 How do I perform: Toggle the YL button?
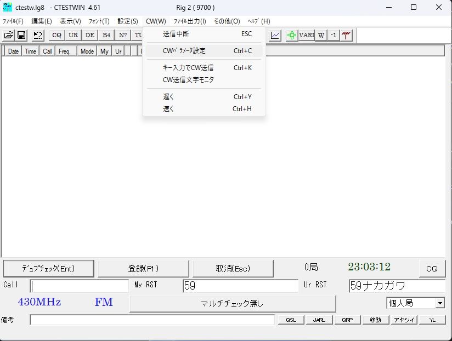432,320
